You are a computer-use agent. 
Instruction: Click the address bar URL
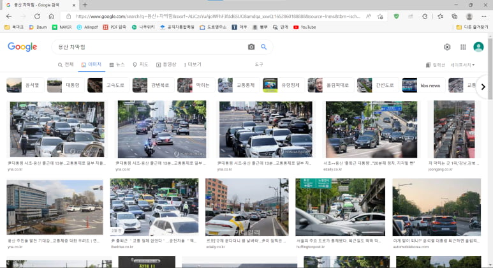tap(217, 17)
